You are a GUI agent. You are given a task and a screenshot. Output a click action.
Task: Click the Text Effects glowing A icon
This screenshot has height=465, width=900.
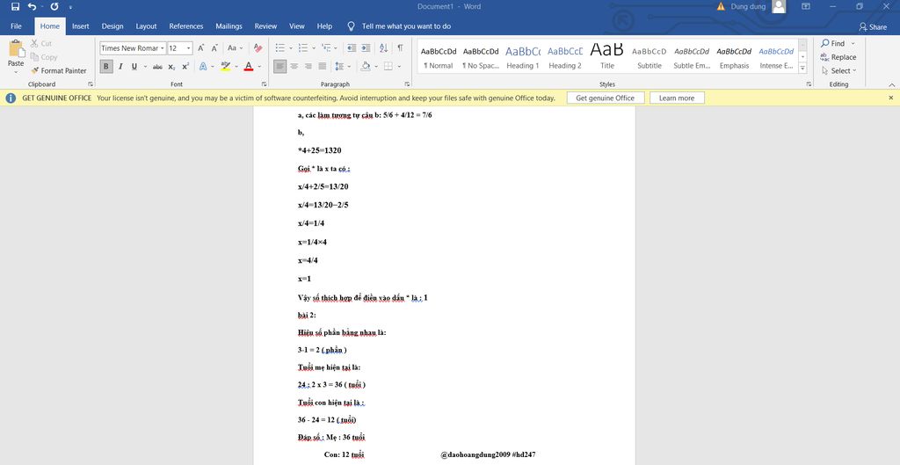coord(203,67)
